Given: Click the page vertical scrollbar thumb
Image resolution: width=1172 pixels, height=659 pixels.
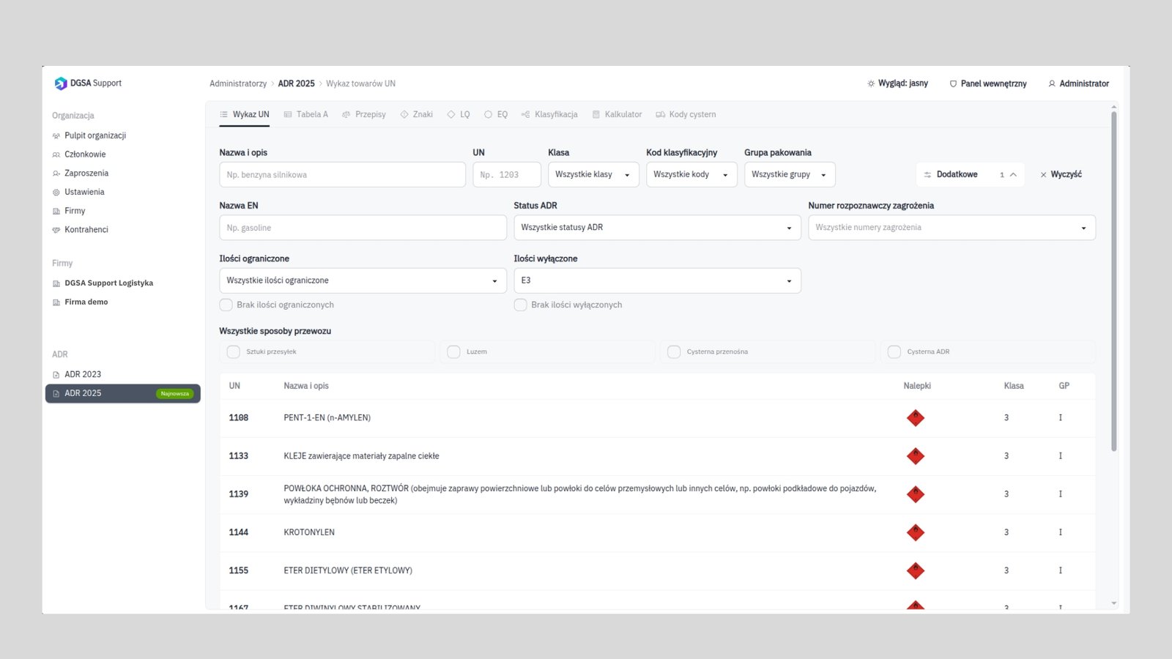Looking at the screenshot, I should (x=1114, y=281).
